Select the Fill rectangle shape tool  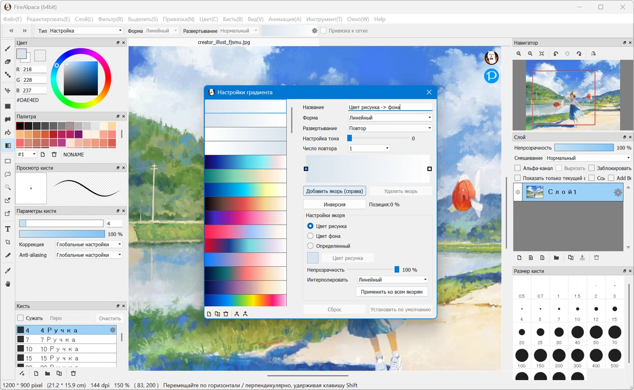pyautogui.click(x=7, y=106)
